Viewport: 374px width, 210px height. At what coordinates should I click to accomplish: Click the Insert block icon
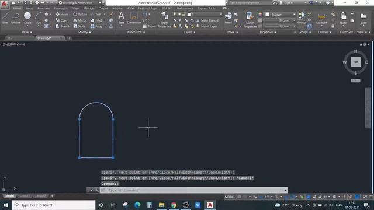coord(228,18)
